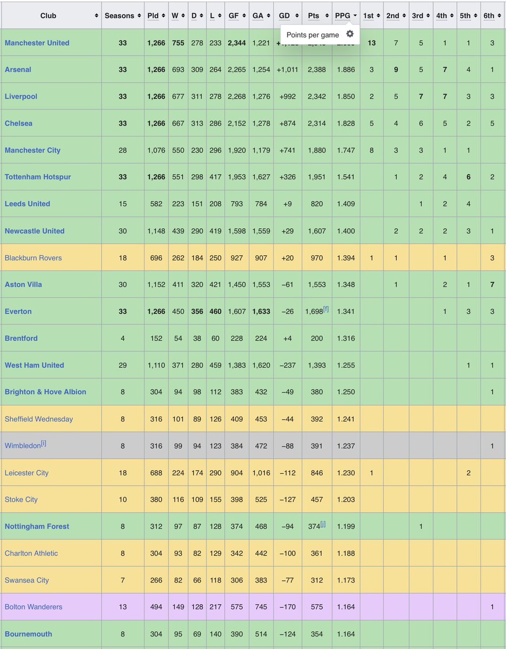The height and width of the screenshot is (649, 506).
Task: Sort by 2nd place finishes column
Action: [x=396, y=16]
